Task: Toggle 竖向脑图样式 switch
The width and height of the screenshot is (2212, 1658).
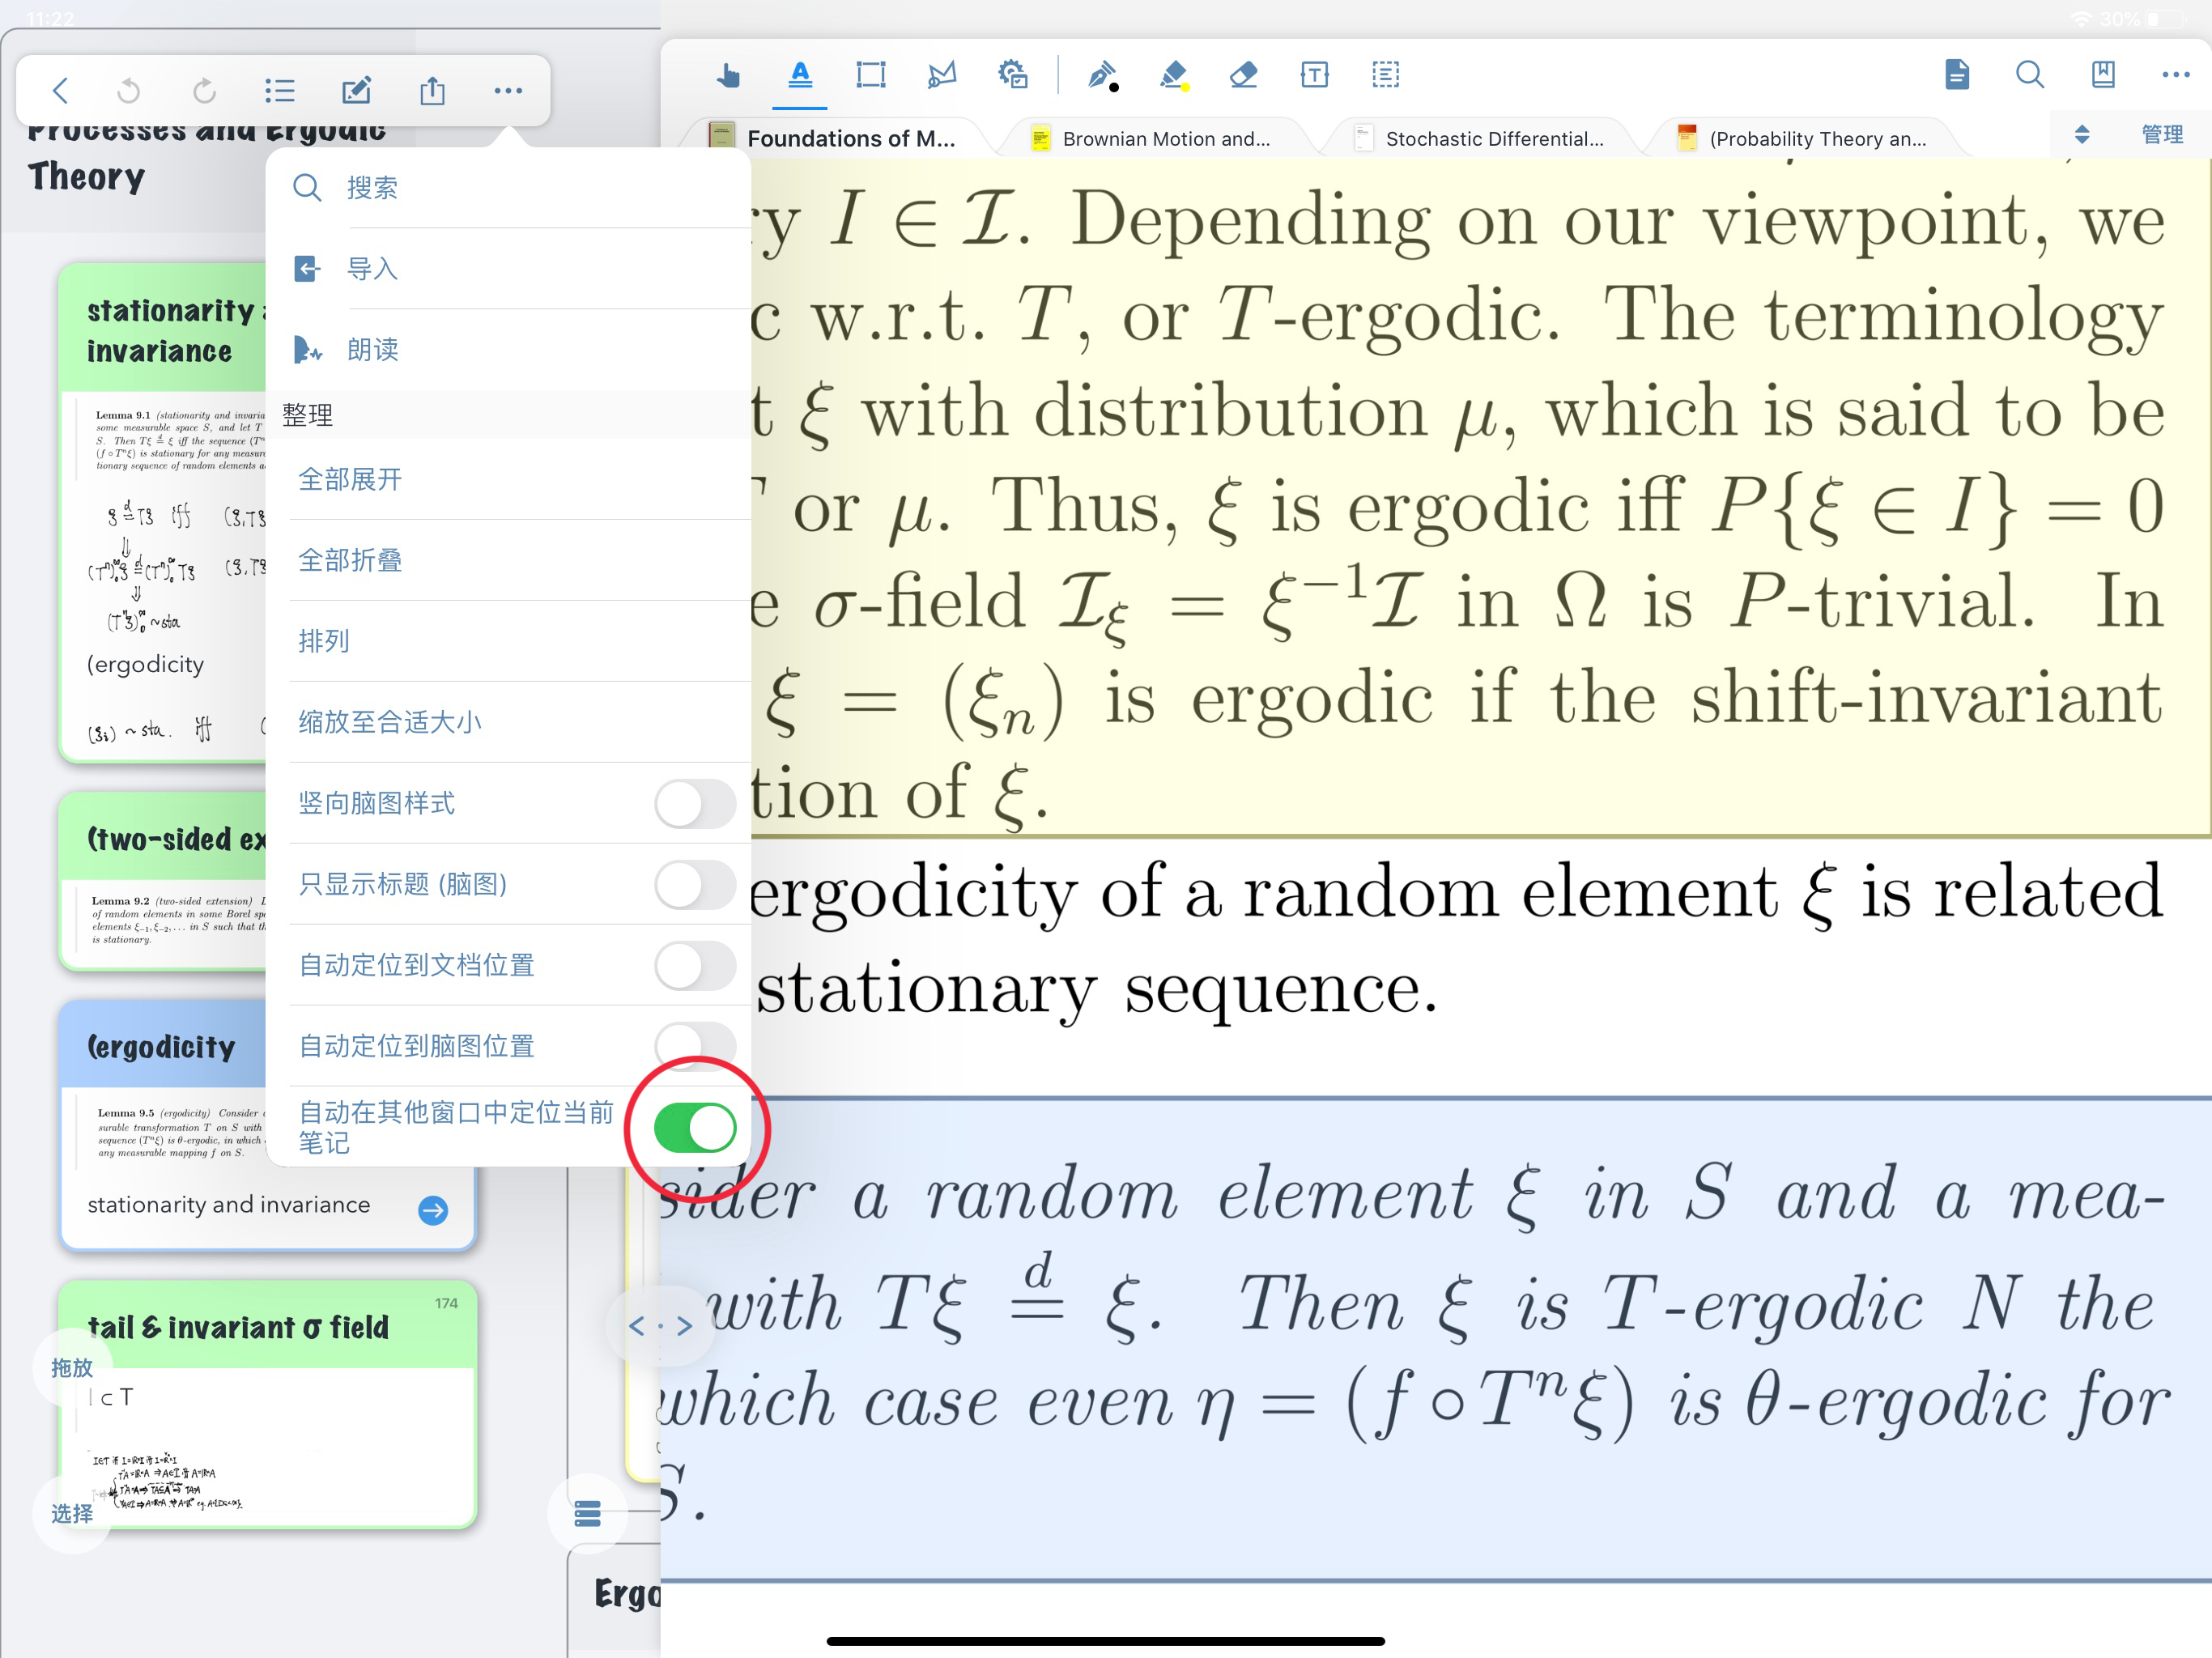Action: 694,804
